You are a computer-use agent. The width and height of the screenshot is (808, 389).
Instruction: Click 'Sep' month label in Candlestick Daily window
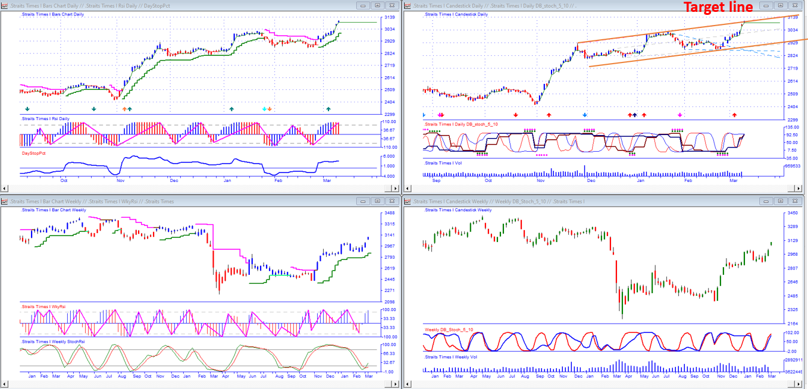(x=437, y=180)
